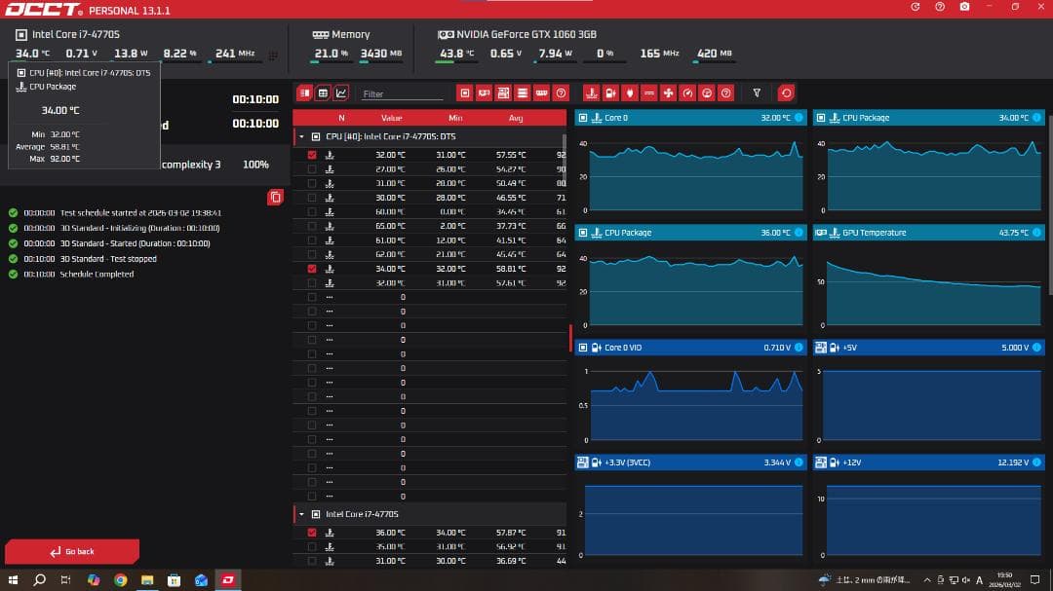Open Copilot from the taskbar
This screenshot has height=591, width=1053.
[94, 579]
